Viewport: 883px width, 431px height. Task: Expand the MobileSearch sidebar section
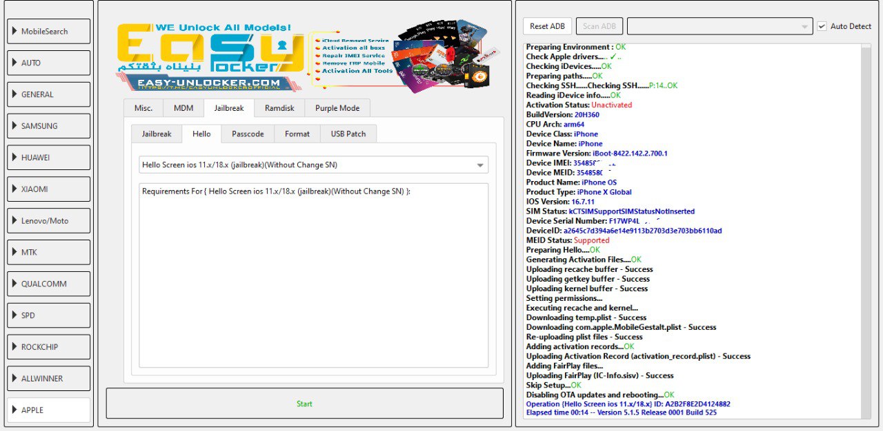point(48,31)
